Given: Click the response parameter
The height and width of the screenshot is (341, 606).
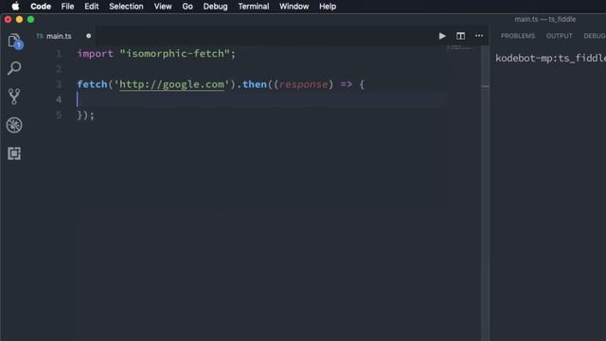Looking at the screenshot, I should tap(303, 84).
